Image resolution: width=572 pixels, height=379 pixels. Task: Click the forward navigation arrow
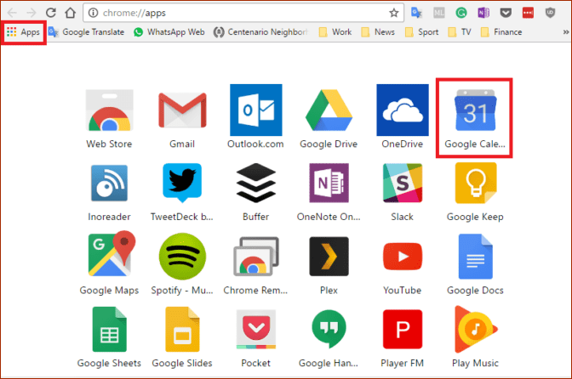31,13
